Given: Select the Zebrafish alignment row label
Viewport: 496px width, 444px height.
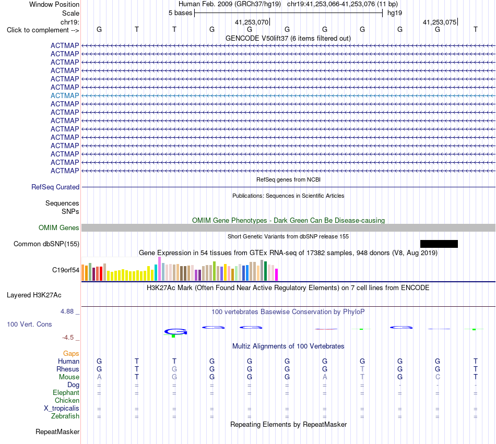Looking at the screenshot, I should click(x=65, y=416).
